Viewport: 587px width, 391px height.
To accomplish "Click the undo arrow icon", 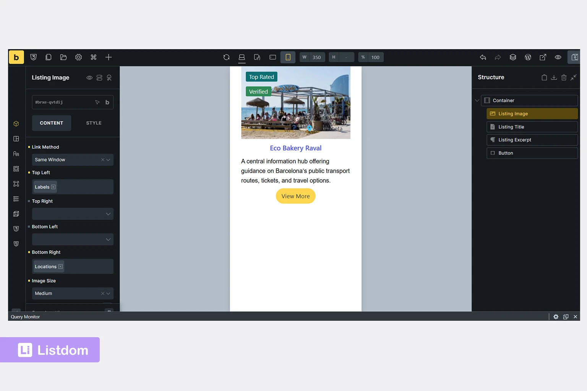I will click(x=483, y=57).
